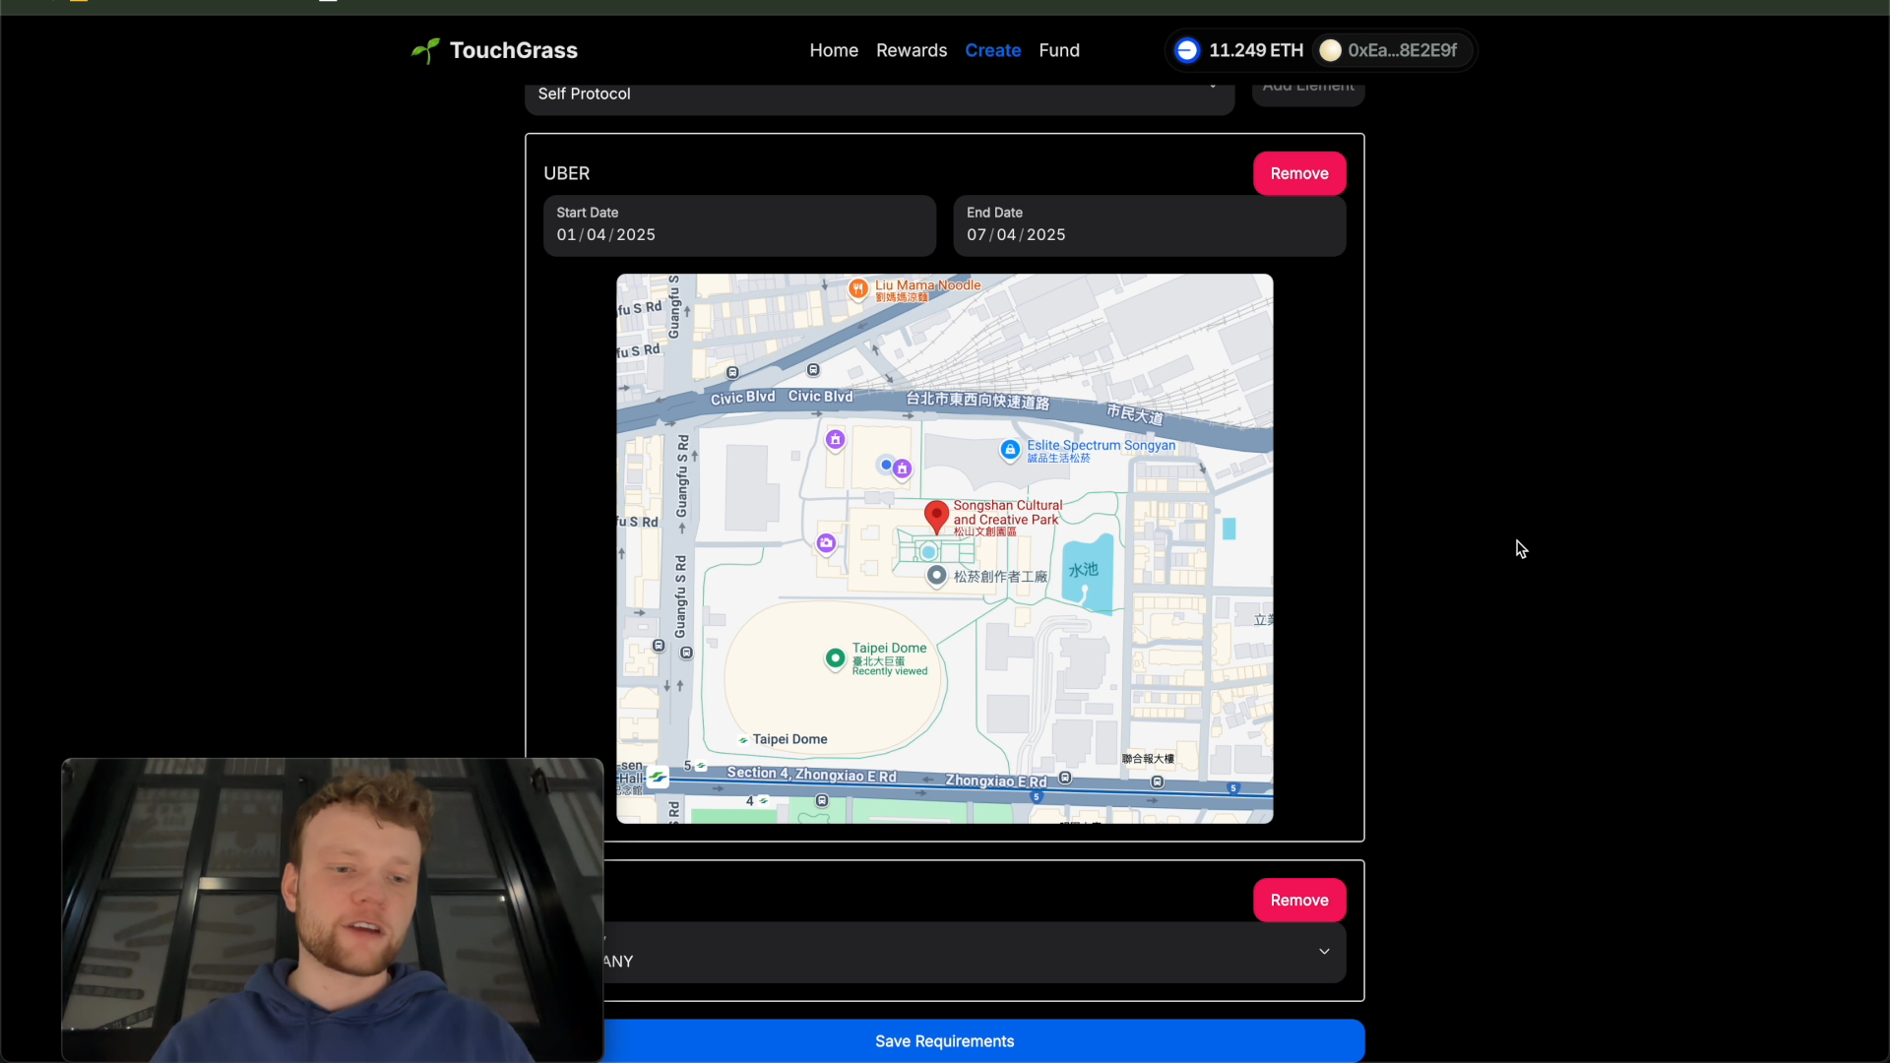Click the purple camera marker left of park

(x=826, y=542)
